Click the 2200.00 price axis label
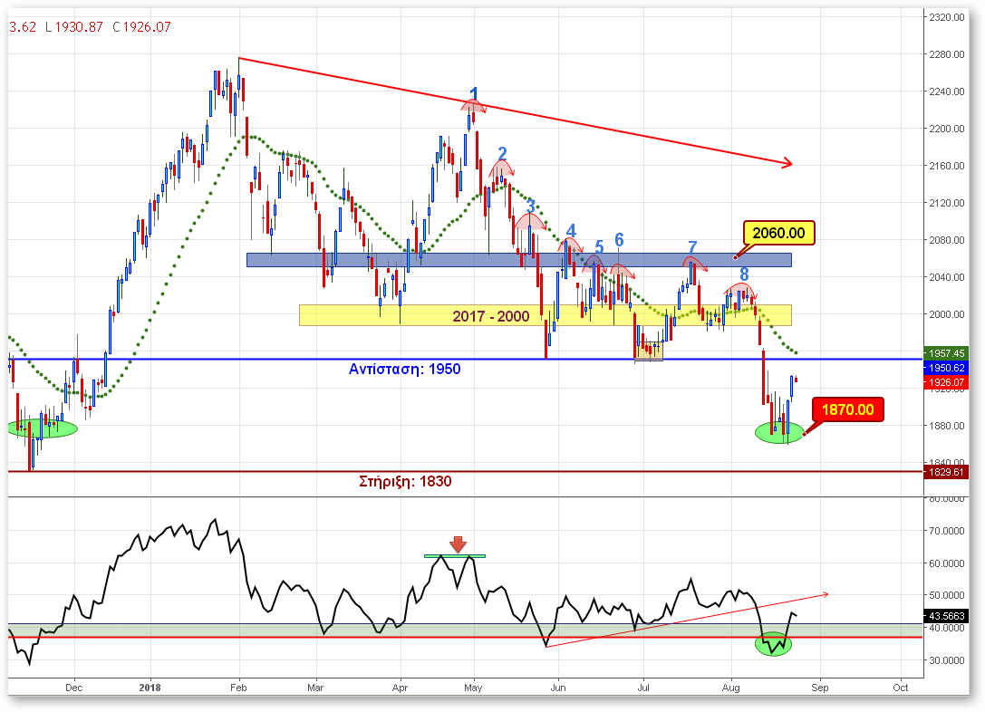 coord(947,129)
